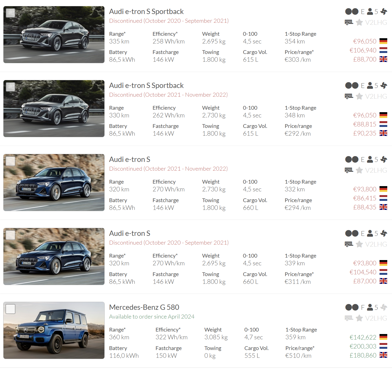Click 150 kW fastcharge value
The image size is (392, 369).
(166, 356)
